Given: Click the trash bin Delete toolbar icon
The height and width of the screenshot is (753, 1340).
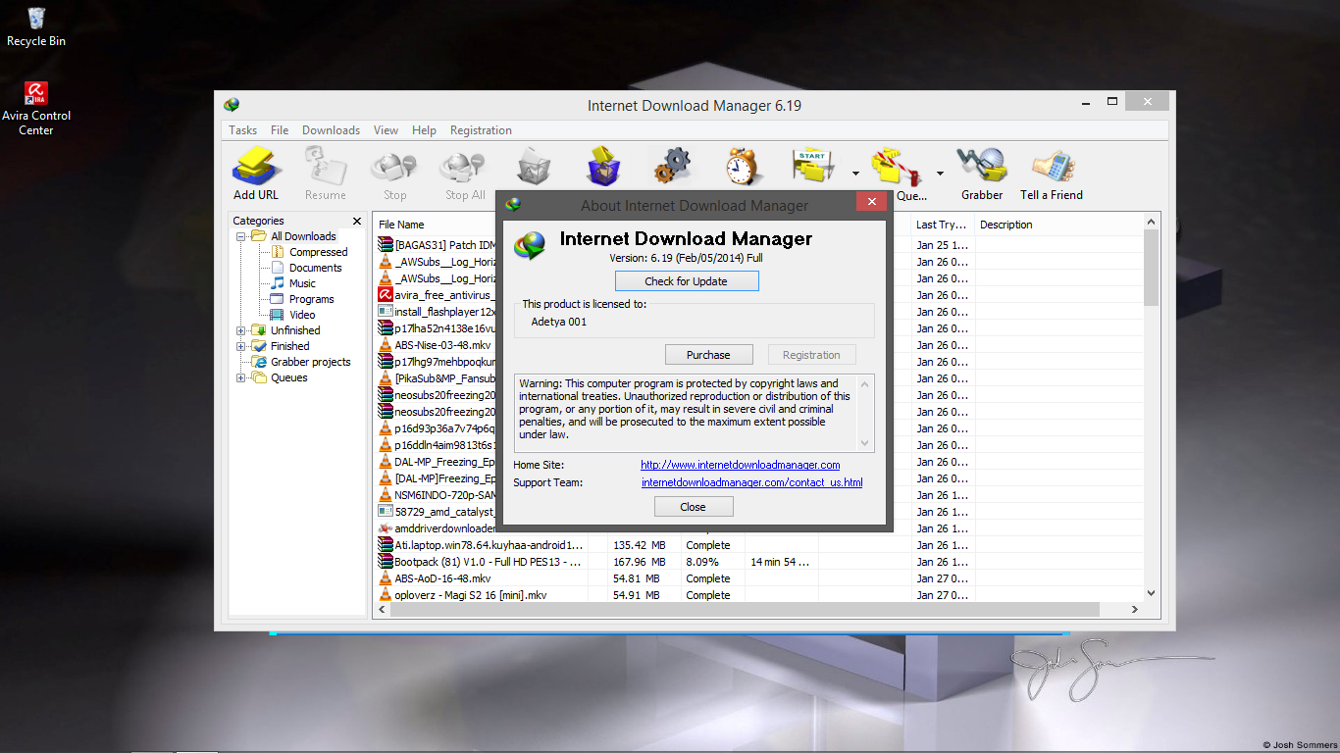Looking at the screenshot, I should coord(535,167).
